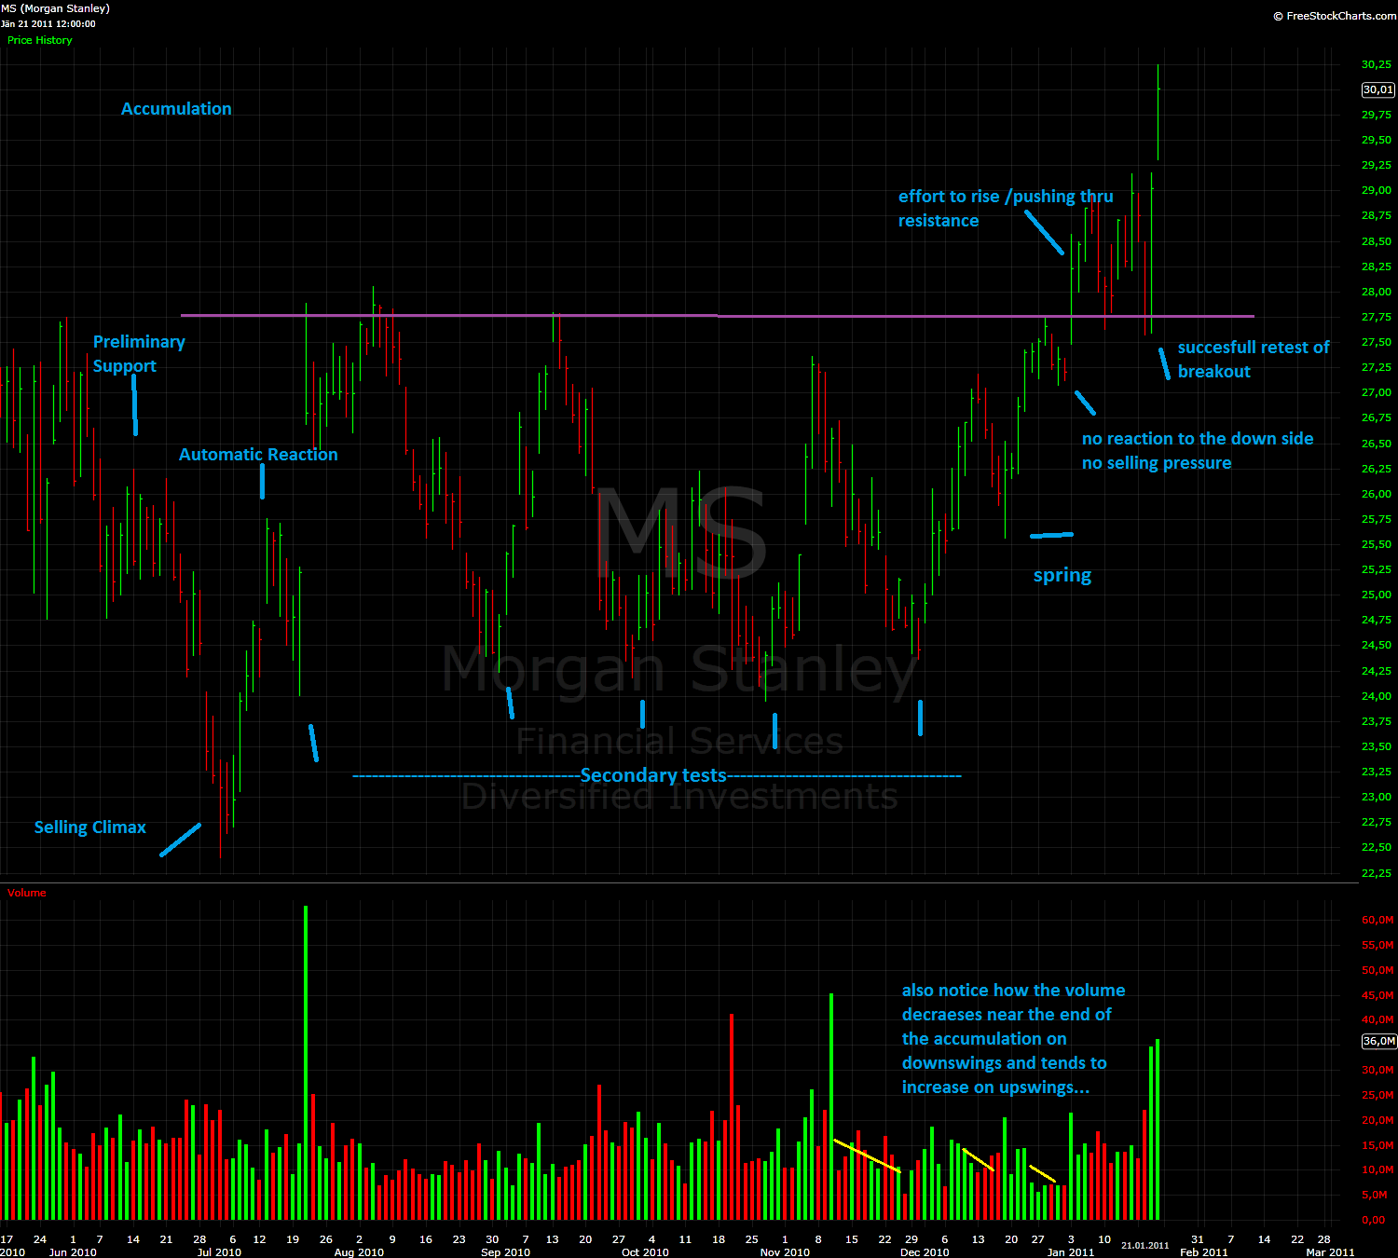Click the Jun 2010 date axis label
Screen dimensions: 1398x1258
(x=73, y=1252)
